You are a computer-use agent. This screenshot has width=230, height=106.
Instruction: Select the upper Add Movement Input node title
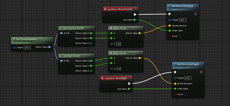pyautogui.click(x=182, y=6)
